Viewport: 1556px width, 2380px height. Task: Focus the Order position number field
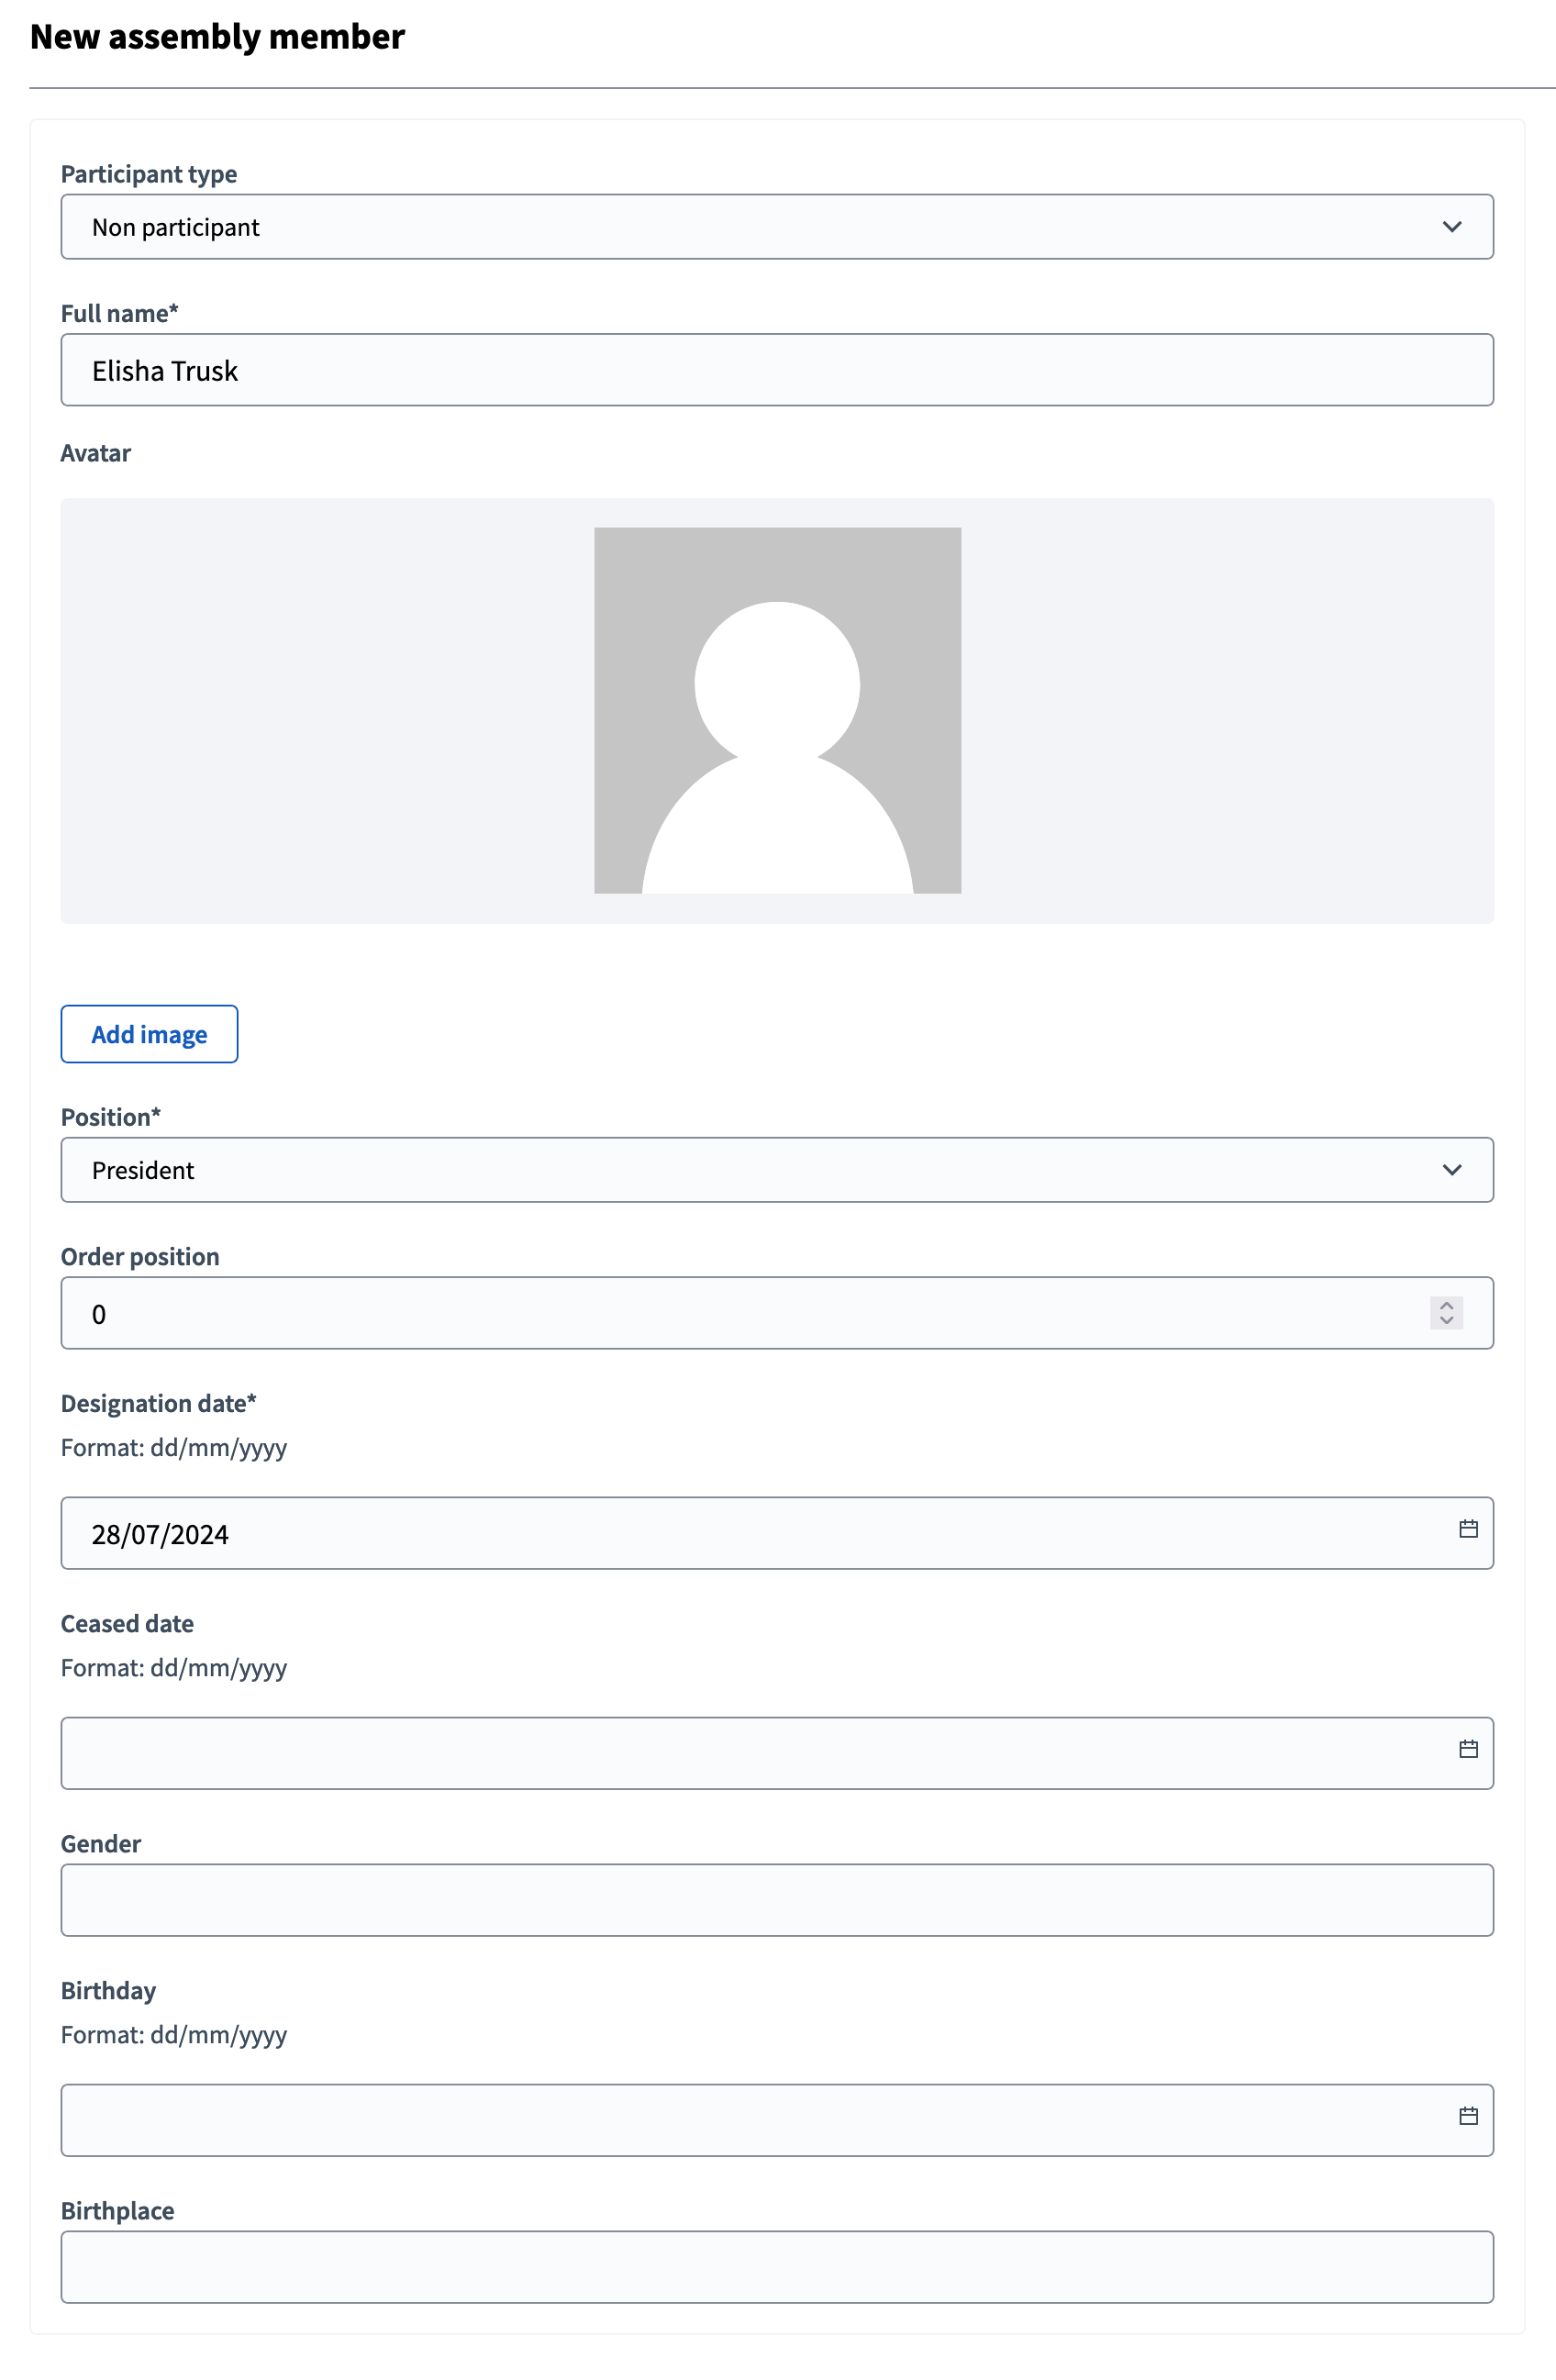pos(740,1313)
